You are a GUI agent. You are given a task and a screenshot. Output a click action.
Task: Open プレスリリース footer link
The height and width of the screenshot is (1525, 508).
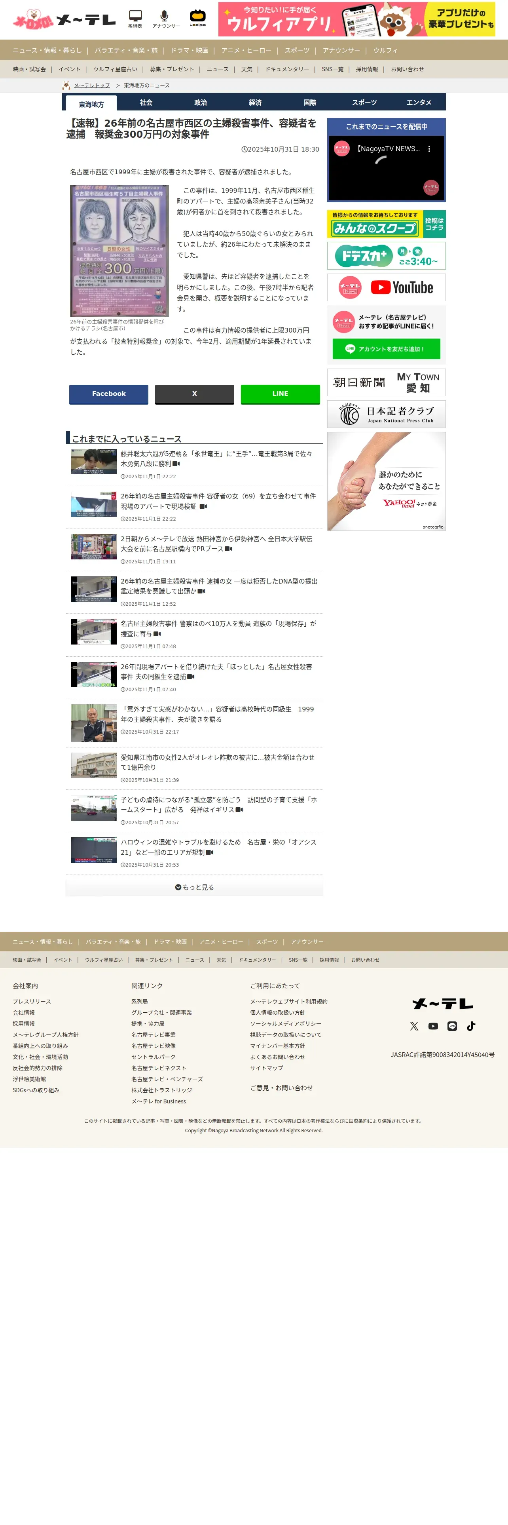click(32, 1002)
